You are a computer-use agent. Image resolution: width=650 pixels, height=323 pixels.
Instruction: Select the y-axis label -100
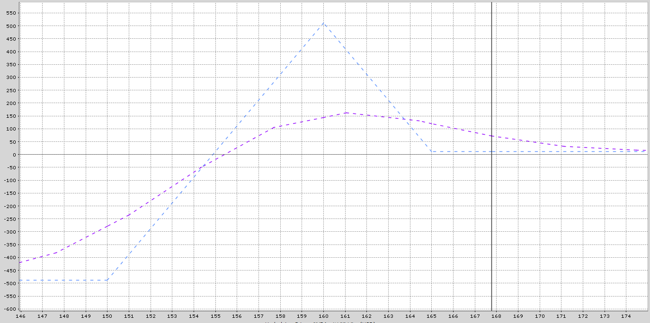click(x=9, y=180)
